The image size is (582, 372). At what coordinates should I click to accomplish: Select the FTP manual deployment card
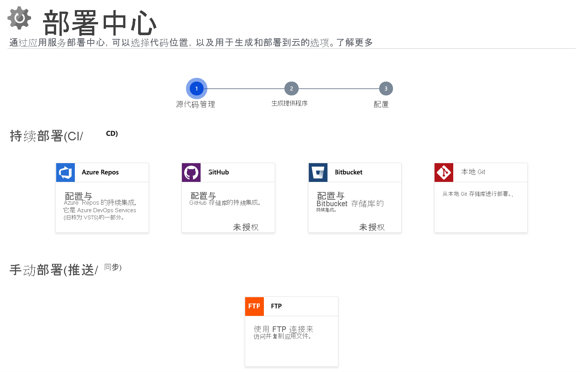[291, 332]
